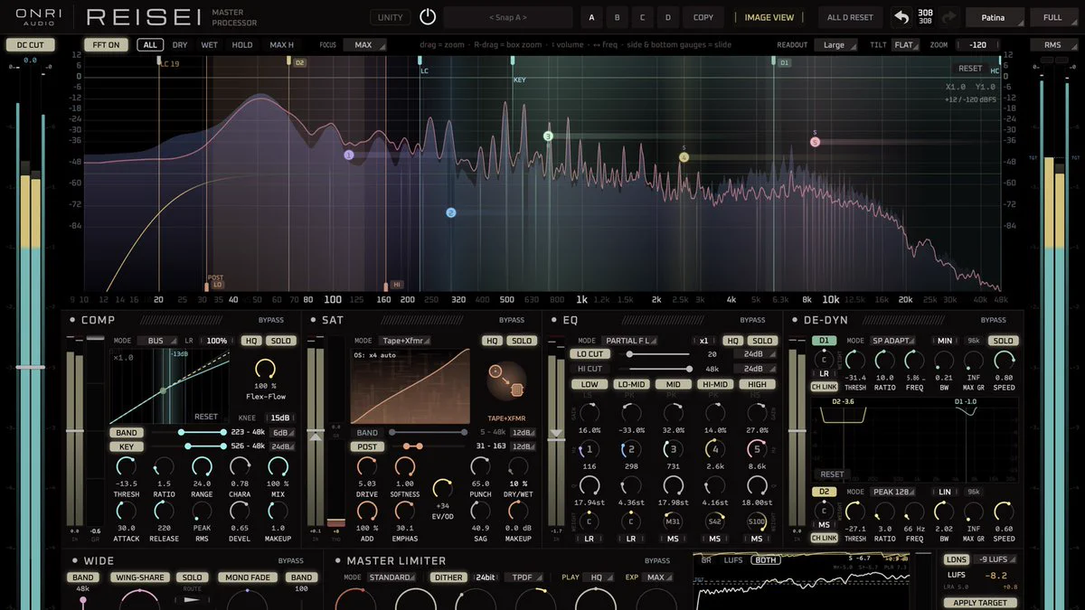Click the power bypass icon

(x=428, y=17)
